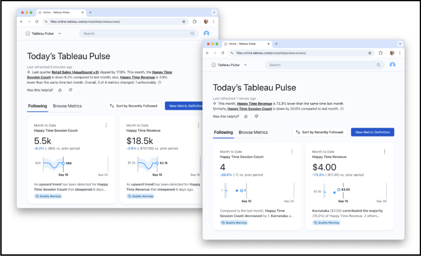Open Chrome three-dot menu in front window

click(x=400, y=53)
